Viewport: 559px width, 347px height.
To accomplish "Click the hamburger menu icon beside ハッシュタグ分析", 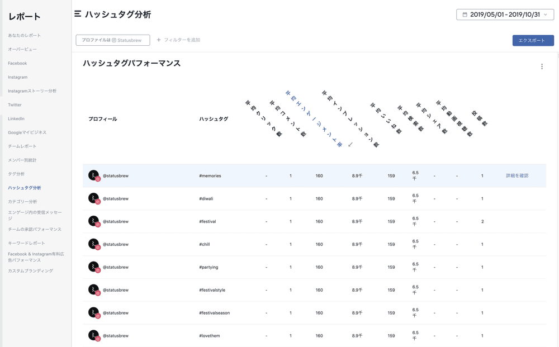I will 78,14.
